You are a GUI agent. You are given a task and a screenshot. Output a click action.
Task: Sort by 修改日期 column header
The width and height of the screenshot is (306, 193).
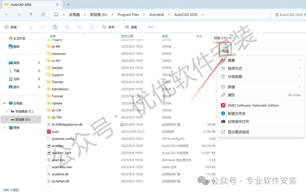[x=127, y=36]
